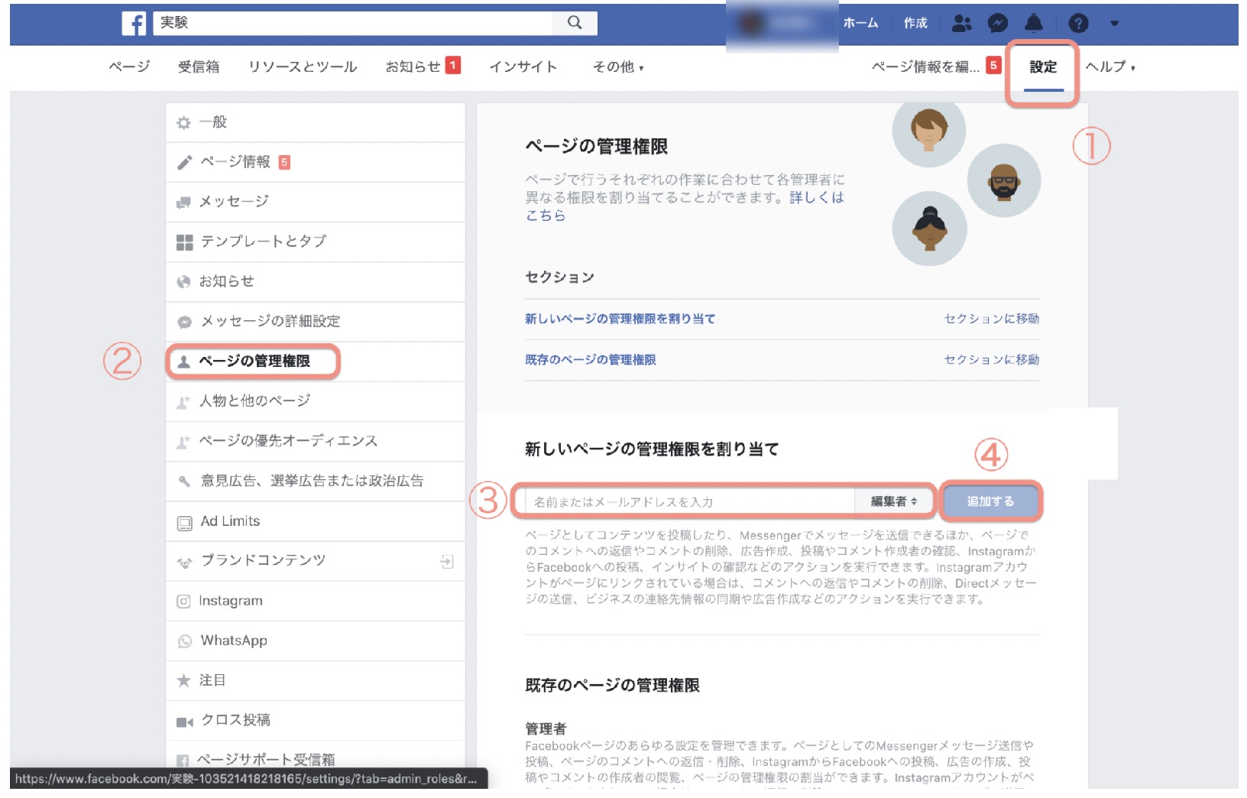Screen dimensions: 1247x798
Task: Open the Messenger icon in top bar
Action: pyautogui.click(x=997, y=24)
